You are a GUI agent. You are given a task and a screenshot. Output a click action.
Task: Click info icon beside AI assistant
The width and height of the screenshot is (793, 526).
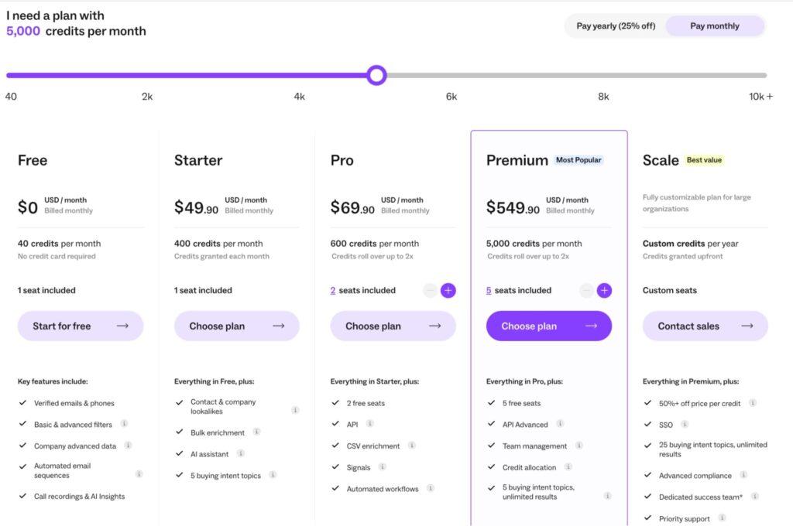[x=241, y=453]
